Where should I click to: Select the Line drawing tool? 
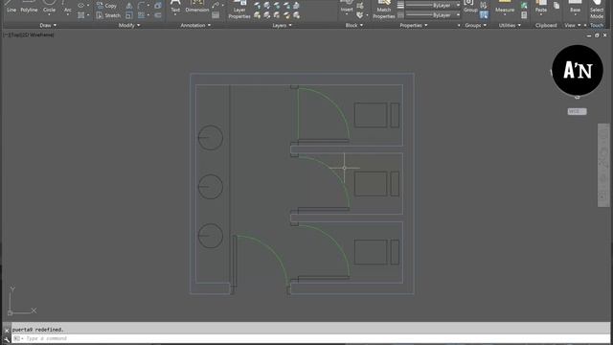[x=11, y=7]
